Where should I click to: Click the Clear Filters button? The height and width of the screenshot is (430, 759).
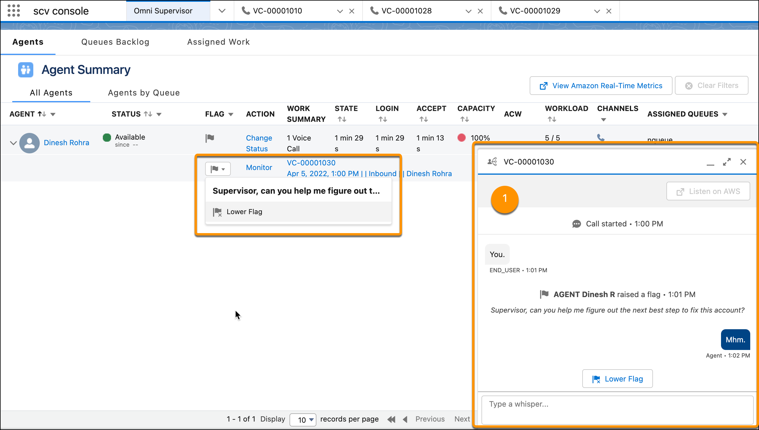coord(711,85)
